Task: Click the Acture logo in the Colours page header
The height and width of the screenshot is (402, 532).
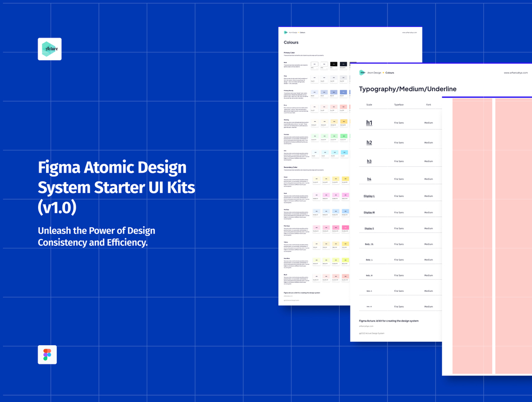Action: point(286,32)
